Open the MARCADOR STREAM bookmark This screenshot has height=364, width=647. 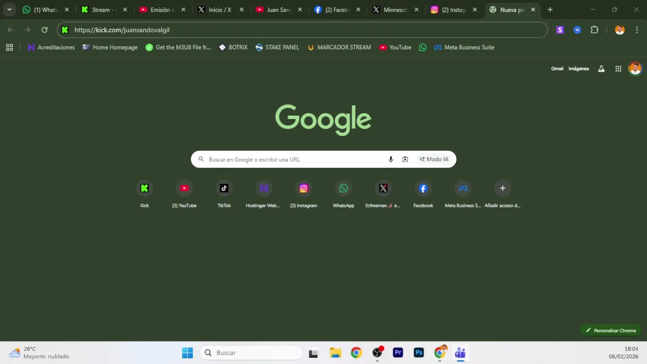[339, 47]
